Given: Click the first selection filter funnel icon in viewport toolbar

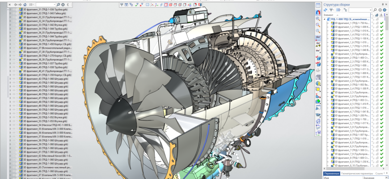Looking at the screenshot, I should pos(122,5).
